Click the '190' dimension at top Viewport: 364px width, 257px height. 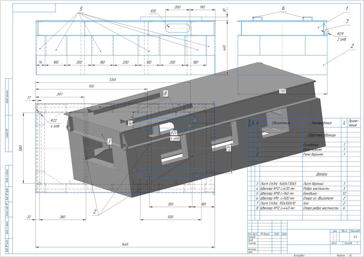pyautogui.click(x=202, y=7)
